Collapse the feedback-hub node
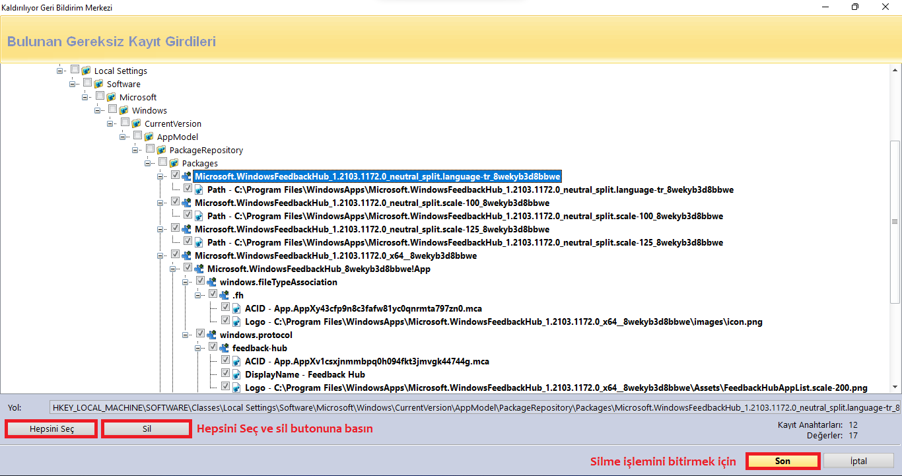 click(x=197, y=348)
